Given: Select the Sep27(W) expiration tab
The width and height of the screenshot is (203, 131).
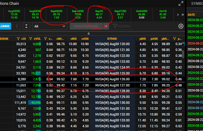Looking at the screenshot, I should point(120,14).
